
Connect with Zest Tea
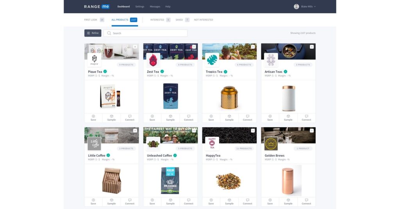(189, 118)
